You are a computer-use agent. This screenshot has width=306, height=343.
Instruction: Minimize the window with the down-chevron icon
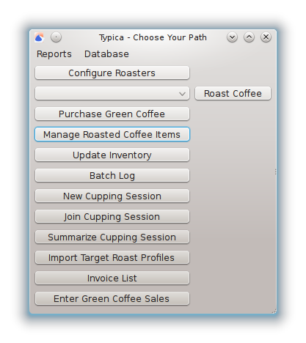pyautogui.click(x=232, y=37)
